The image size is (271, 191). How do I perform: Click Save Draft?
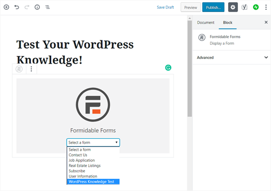(165, 7)
